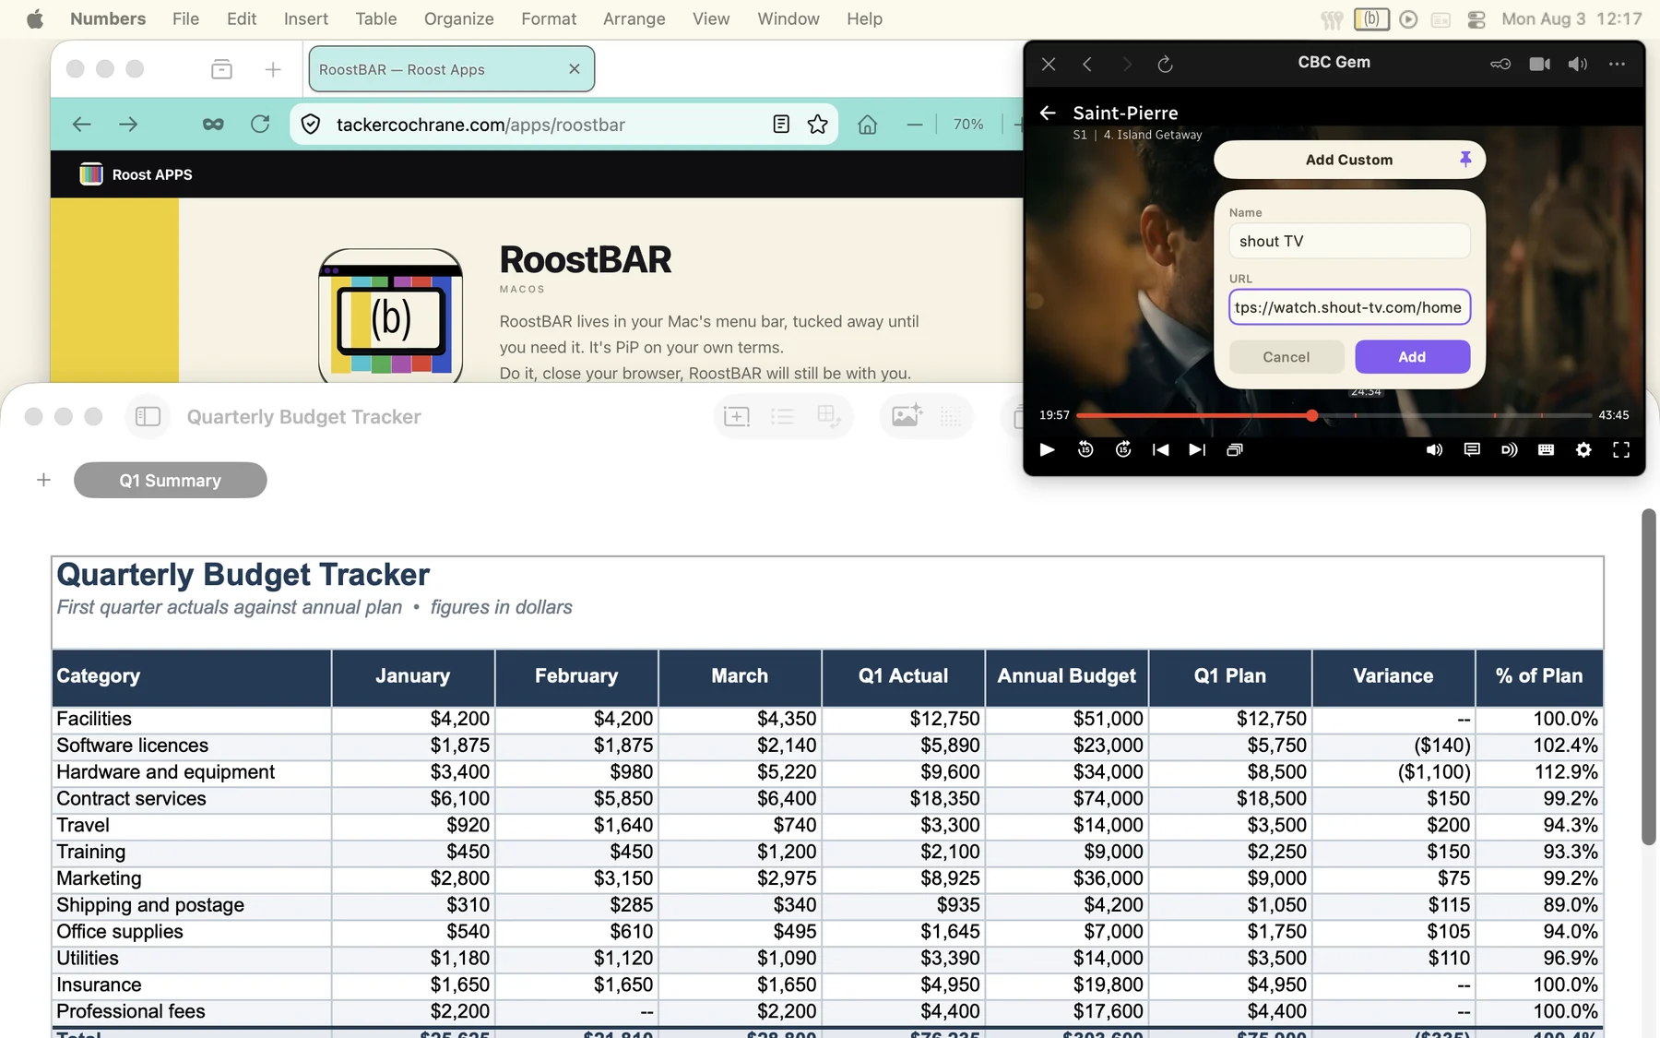Click the shield icon in the address bar
This screenshot has height=1038, width=1660.
(x=311, y=124)
